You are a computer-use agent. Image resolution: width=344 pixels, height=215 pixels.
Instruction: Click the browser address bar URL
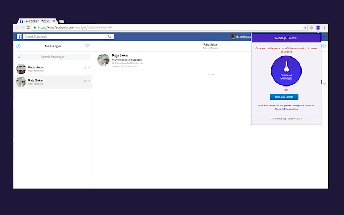pos(75,27)
